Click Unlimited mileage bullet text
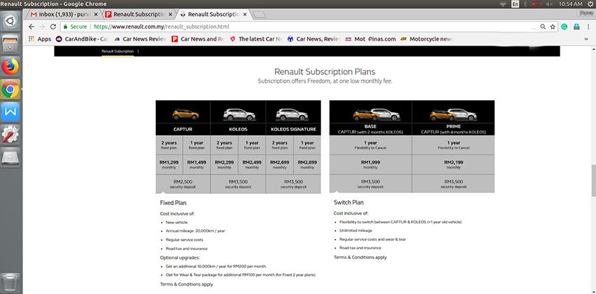 pyautogui.click(x=355, y=230)
